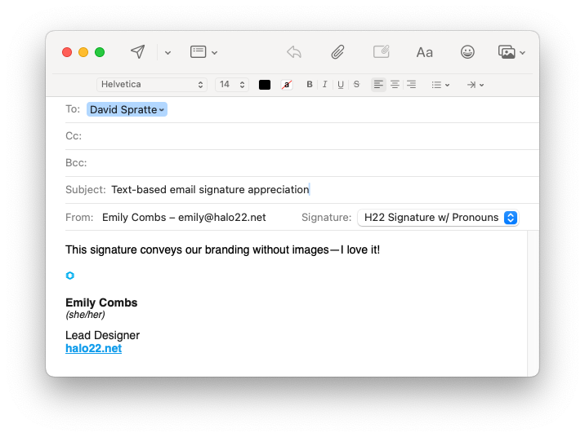Image resolution: width=585 pixels, height=437 pixels.
Task: Open send options chevron beside send icon
Action: [x=167, y=53]
